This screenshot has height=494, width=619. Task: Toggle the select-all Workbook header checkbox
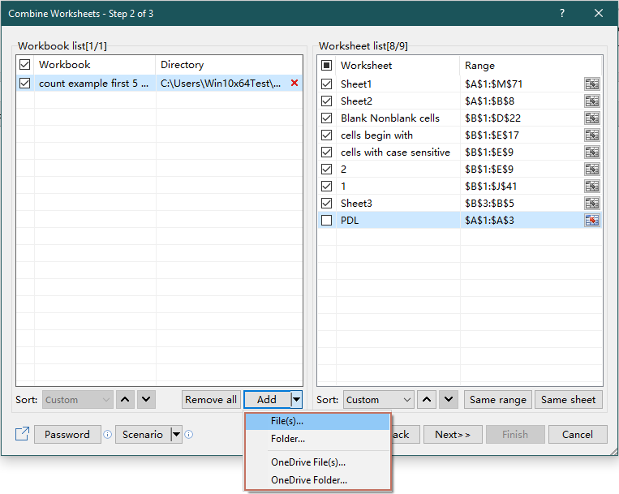[25, 65]
